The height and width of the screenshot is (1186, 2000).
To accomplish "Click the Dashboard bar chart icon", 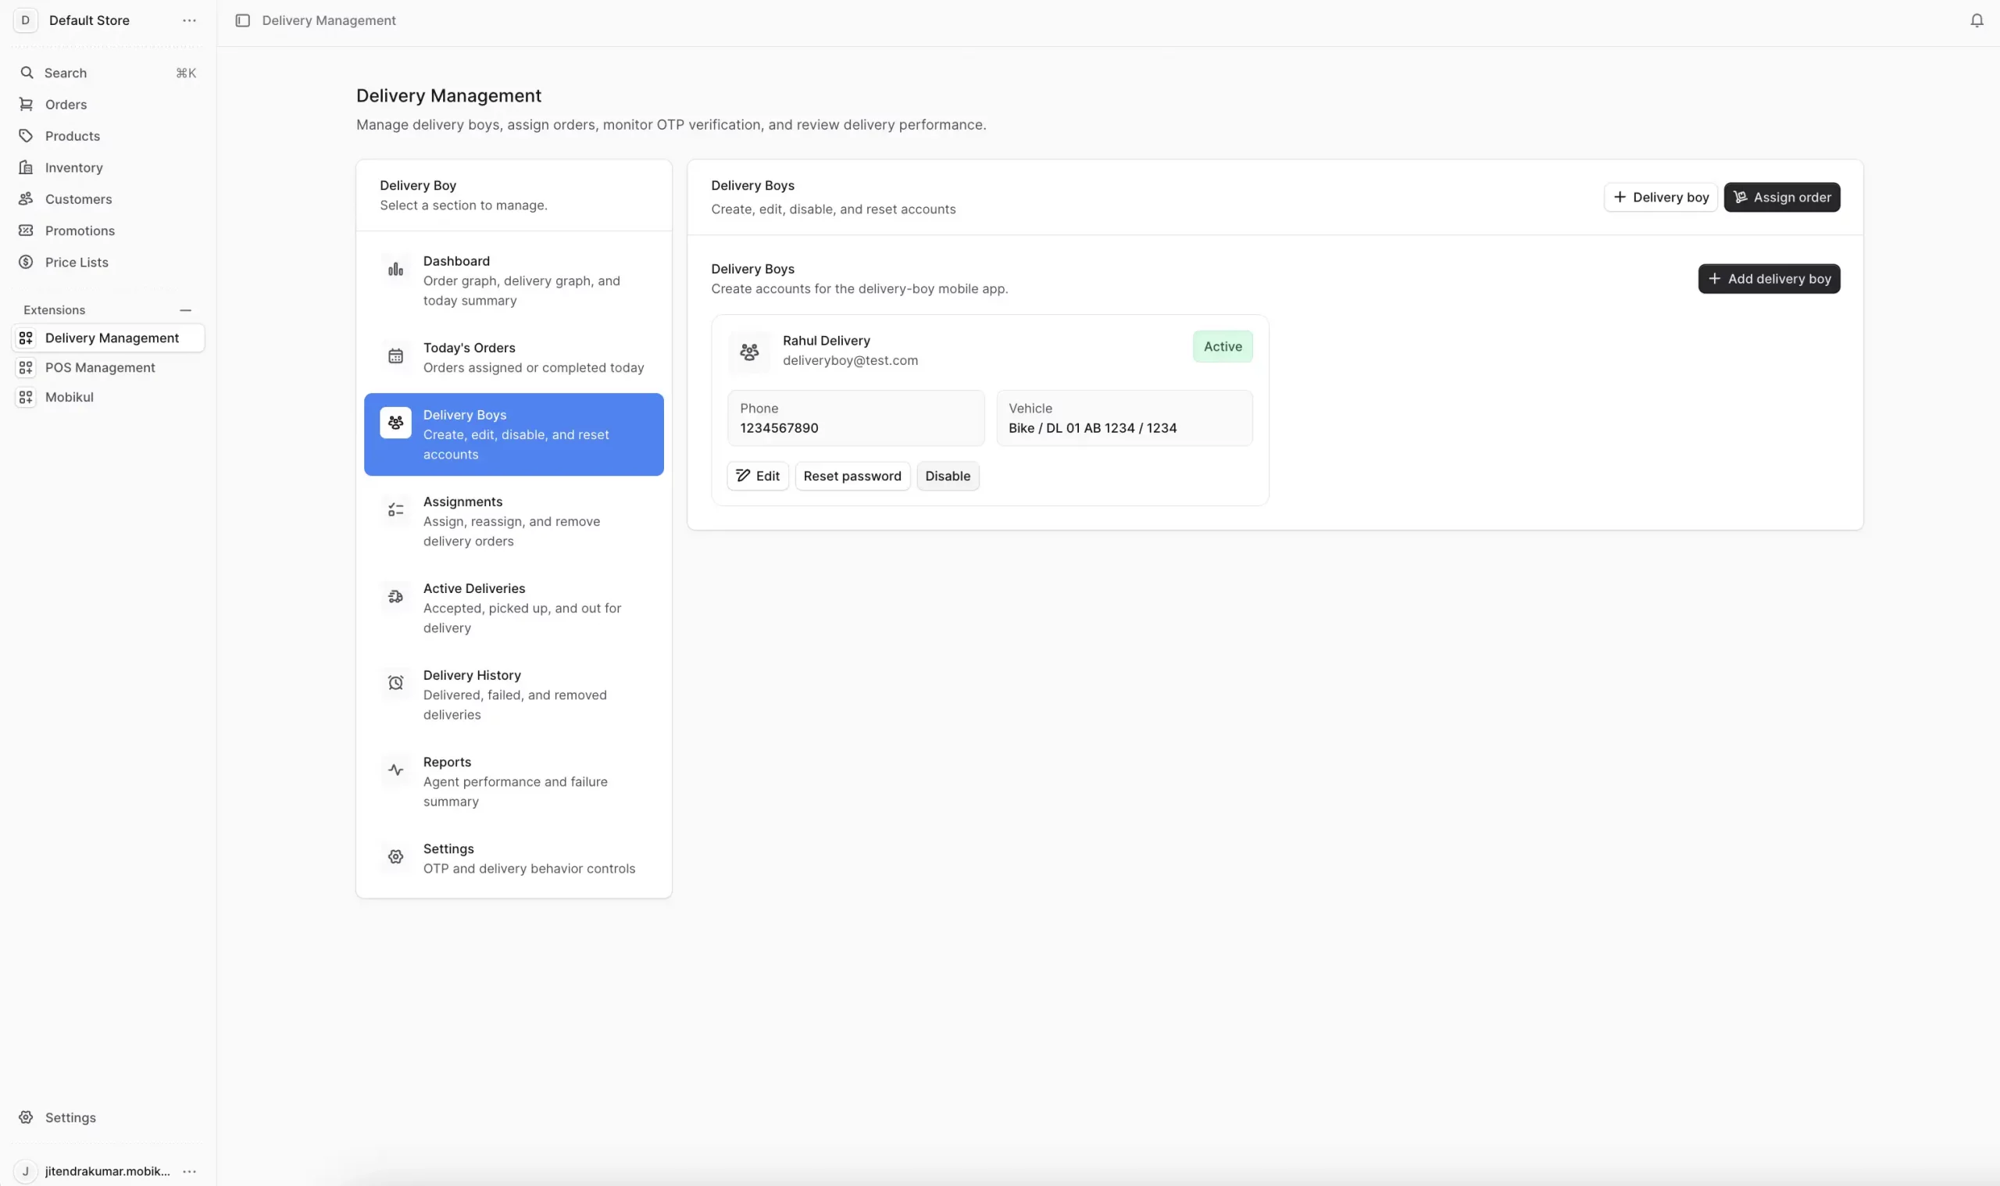I will 395,270.
